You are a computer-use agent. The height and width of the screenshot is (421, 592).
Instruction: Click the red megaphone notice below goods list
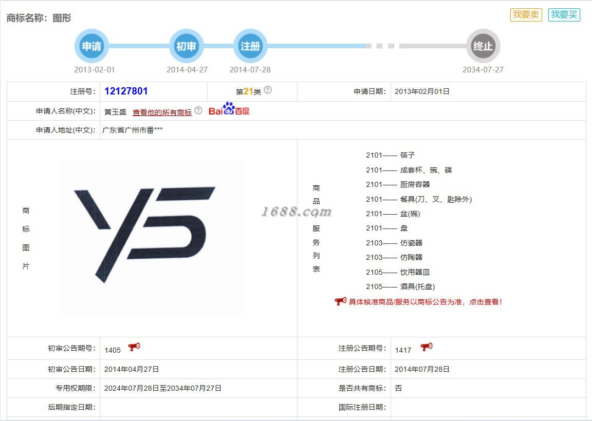tap(340, 301)
